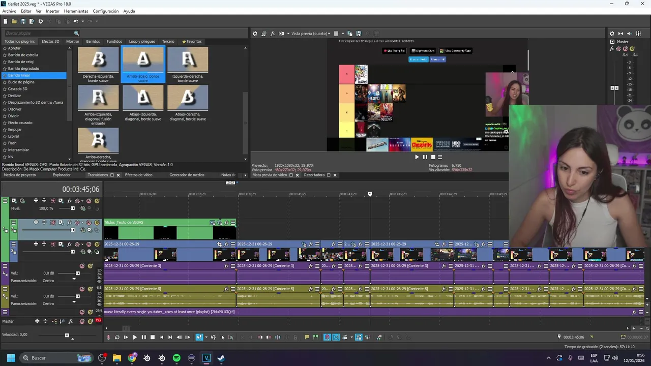Toggle Loop playback in transport bar

coord(117,337)
